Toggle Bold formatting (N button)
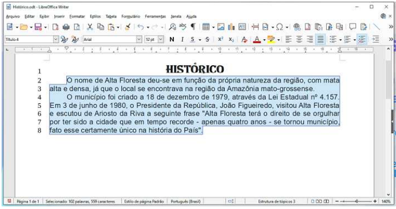The height and width of the screenshot is (209, 396). 172,39
